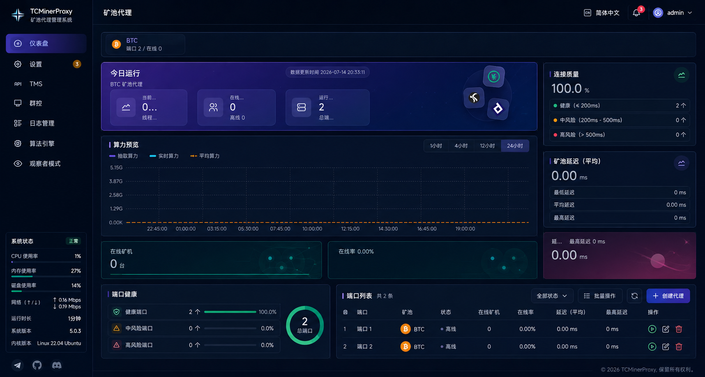The image size is (705, 377).
Task: Open the Telegram link icon
Action: coord(17,365)
